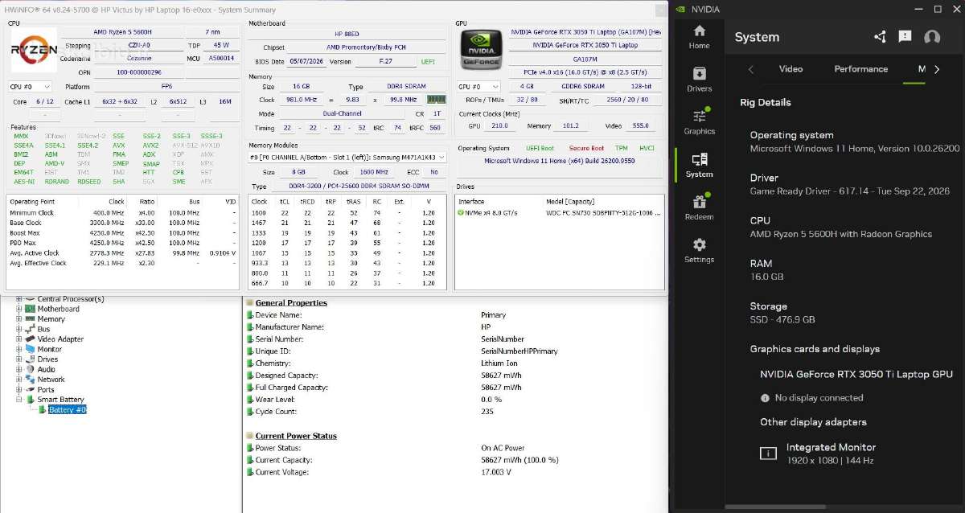
Task: Click the 1920 x 1080 | 144 Hz text
Action: click(830, 461)
